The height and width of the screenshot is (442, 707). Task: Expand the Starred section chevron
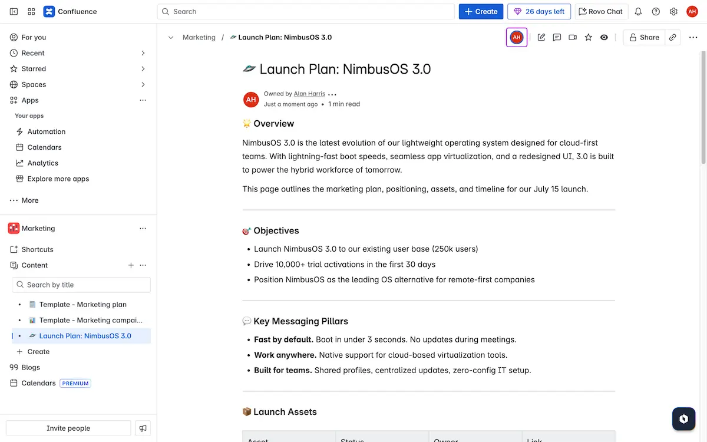click(143, 69)
